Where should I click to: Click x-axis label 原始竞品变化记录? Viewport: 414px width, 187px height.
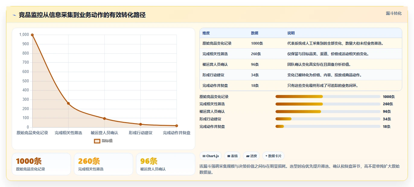[32, 133]
